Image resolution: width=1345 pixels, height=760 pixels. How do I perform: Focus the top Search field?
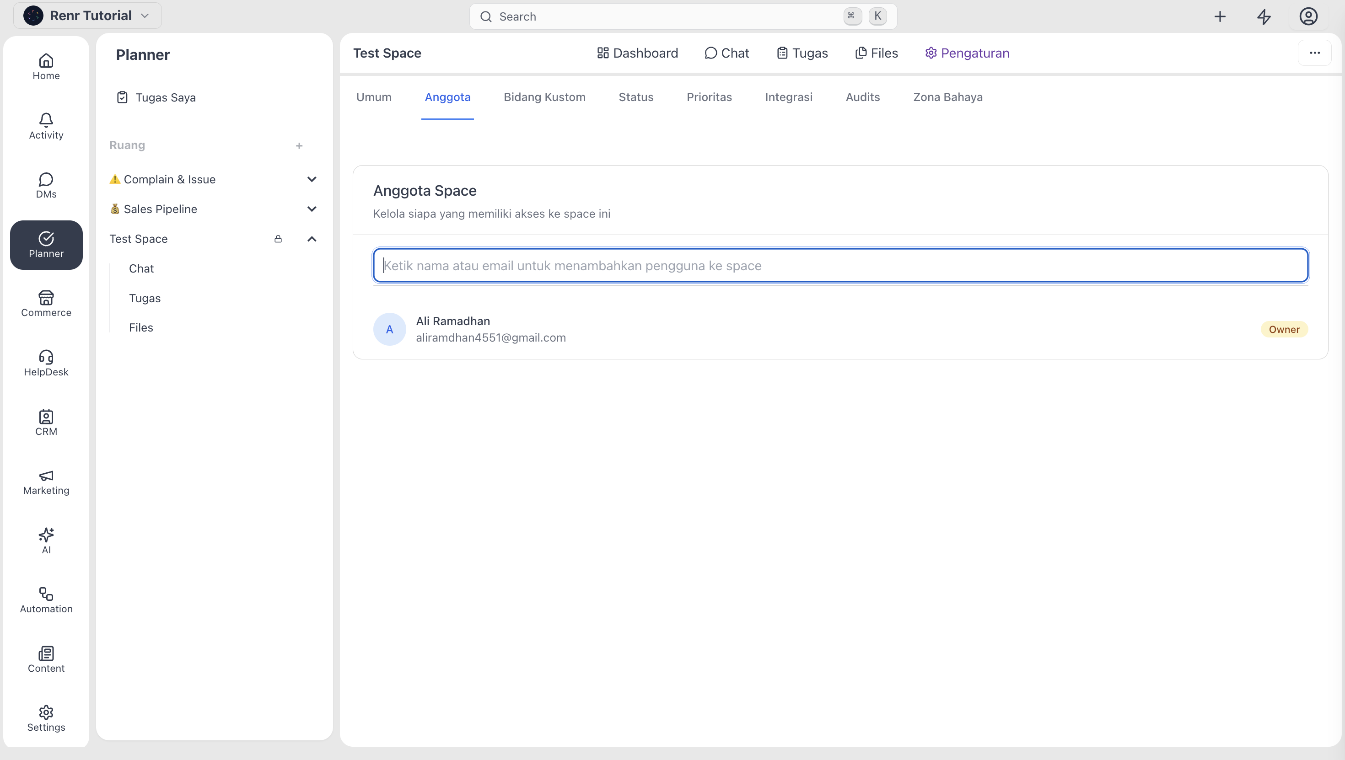(683, 17)
